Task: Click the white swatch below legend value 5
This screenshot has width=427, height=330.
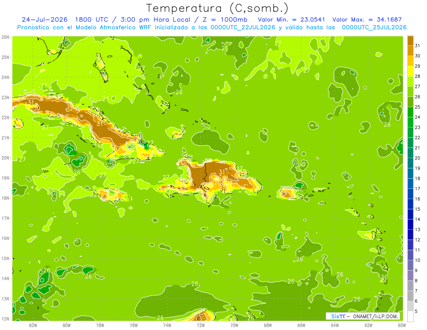Action: coord(410,316)
